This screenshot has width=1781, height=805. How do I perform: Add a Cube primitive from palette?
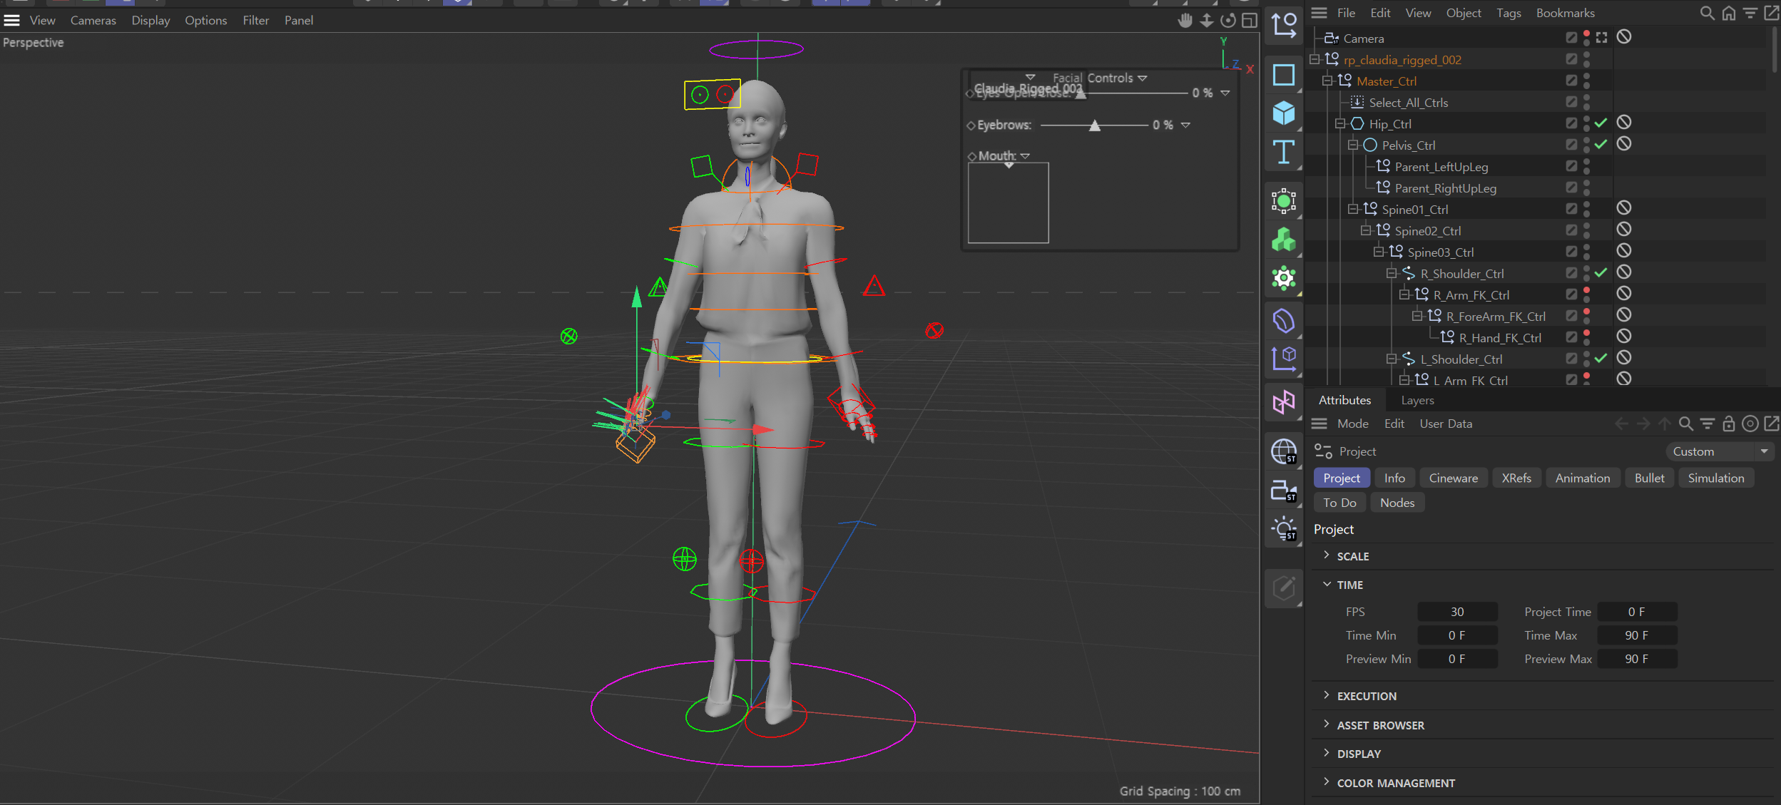point(1284,113)
